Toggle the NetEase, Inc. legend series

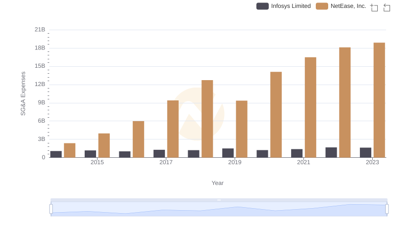click(x=341, y=6)
